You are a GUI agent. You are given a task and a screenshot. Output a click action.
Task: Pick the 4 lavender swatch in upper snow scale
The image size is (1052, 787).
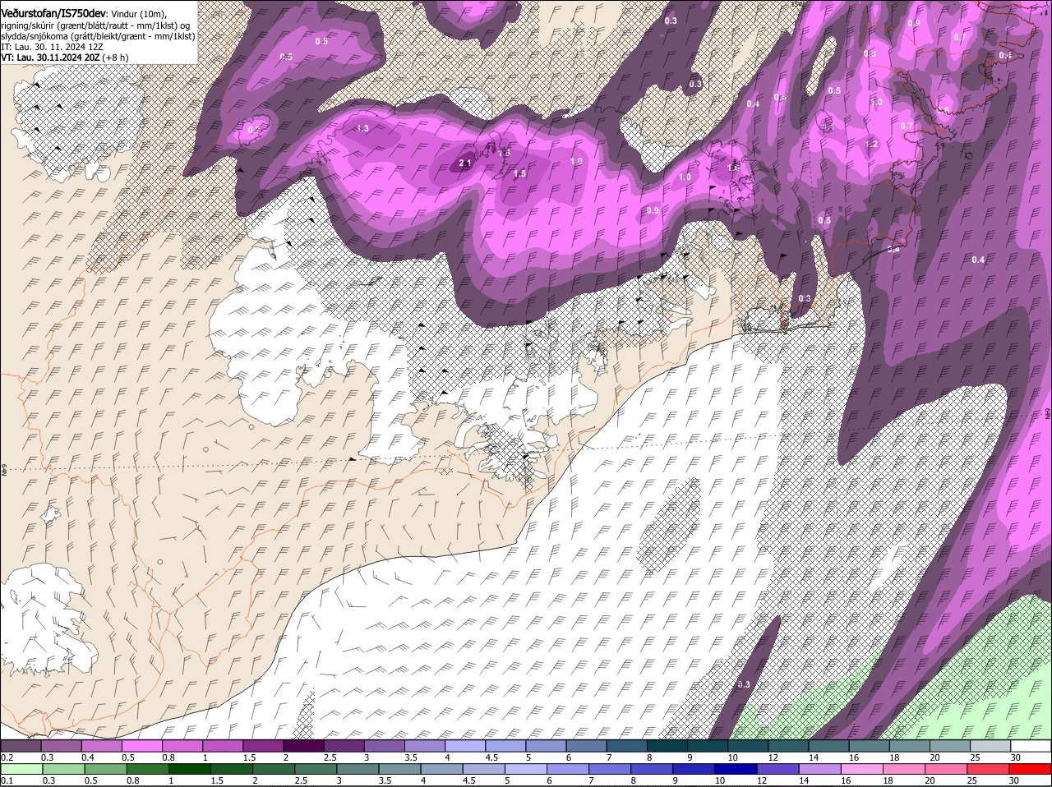coord(464,746)
